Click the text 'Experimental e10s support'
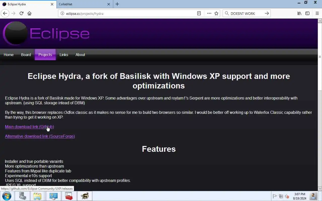 click(28, 176)
